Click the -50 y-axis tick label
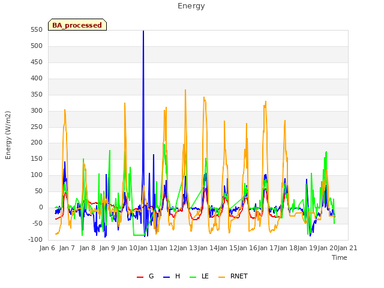384x288 pixels. 38,223
